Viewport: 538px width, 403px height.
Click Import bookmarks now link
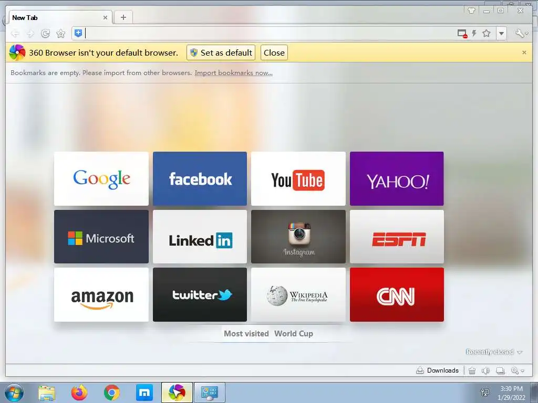(x=234, y=72)
